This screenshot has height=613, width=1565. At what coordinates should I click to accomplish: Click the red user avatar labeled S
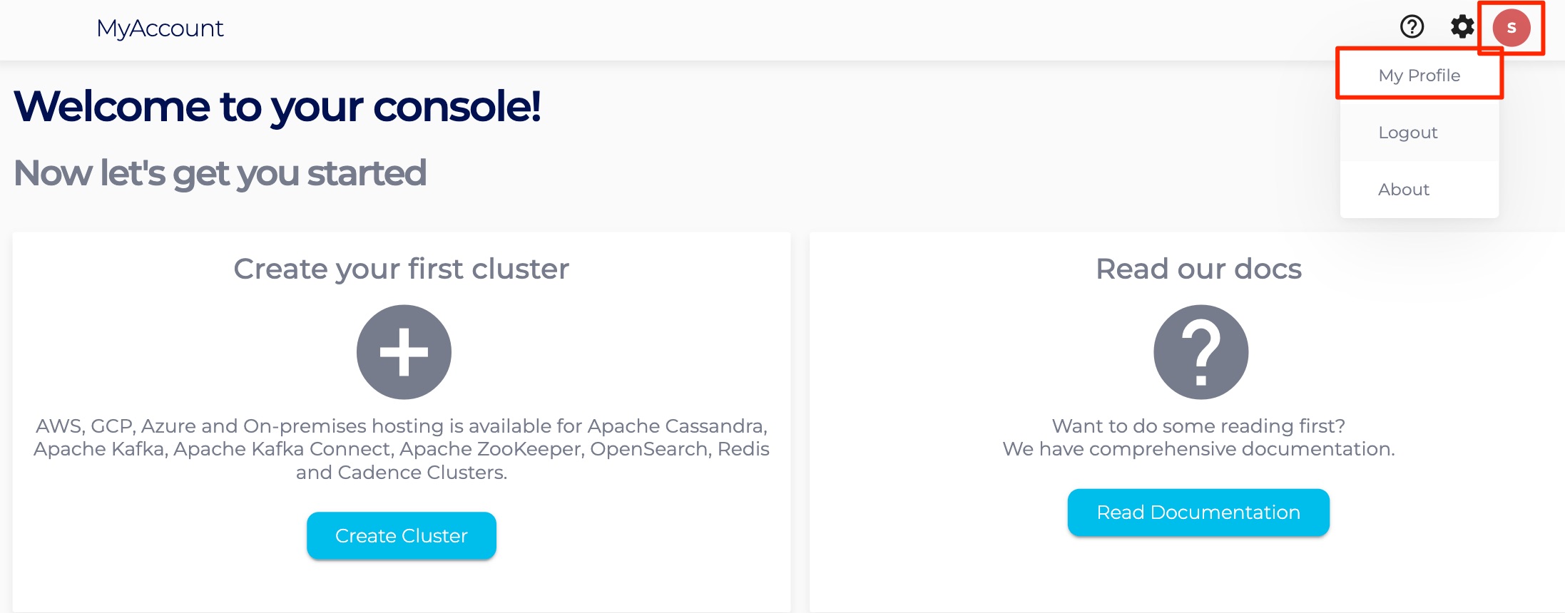pos(1511,28)
